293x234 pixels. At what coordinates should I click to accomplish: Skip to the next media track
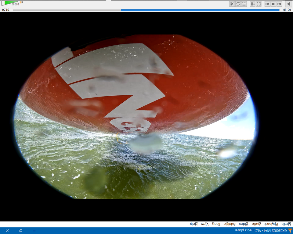267,4
